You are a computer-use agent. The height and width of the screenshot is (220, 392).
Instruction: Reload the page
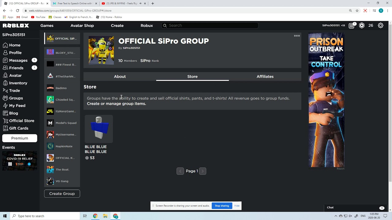tap(17, 10)
